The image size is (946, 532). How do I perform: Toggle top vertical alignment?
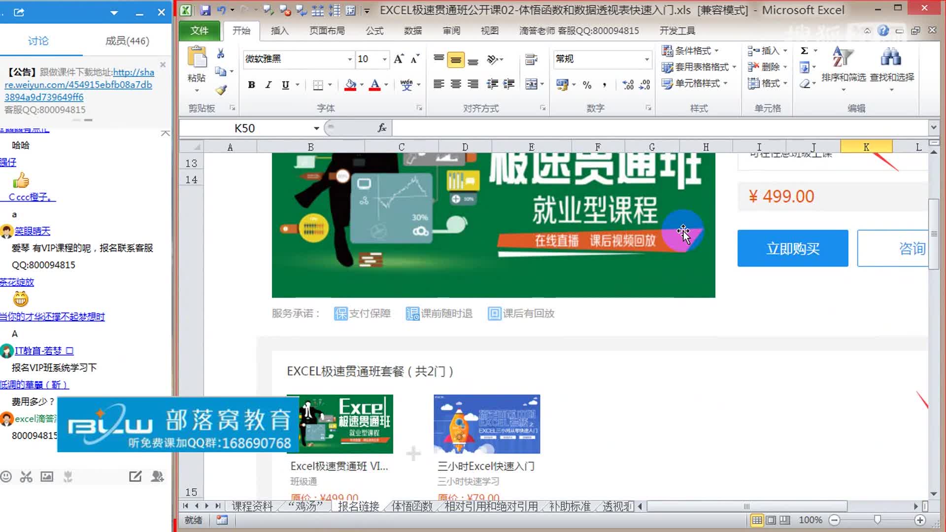point(439,60)
